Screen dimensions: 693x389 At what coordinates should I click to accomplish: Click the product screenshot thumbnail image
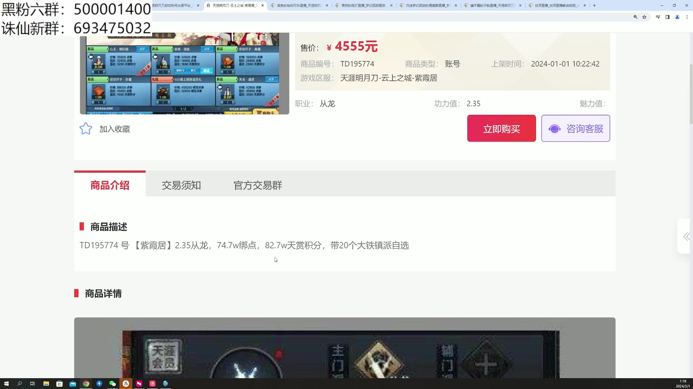[x=184, y=73]
